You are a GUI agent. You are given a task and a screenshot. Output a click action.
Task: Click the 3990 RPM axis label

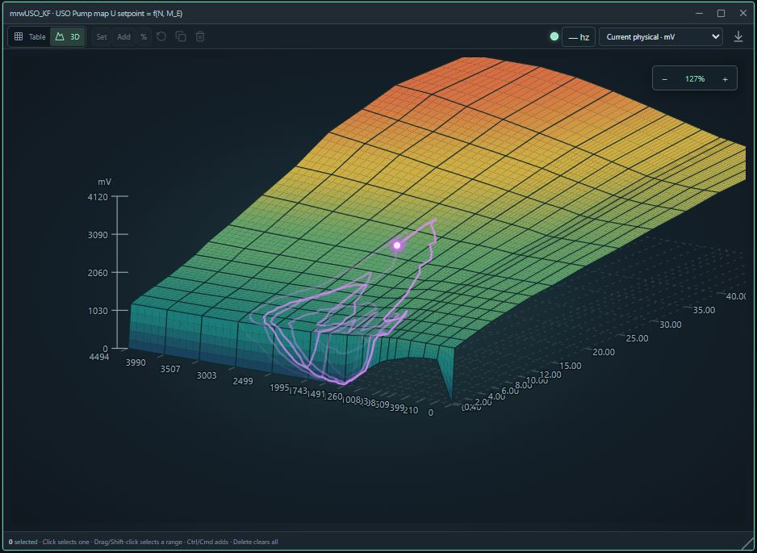pos(136,362)
